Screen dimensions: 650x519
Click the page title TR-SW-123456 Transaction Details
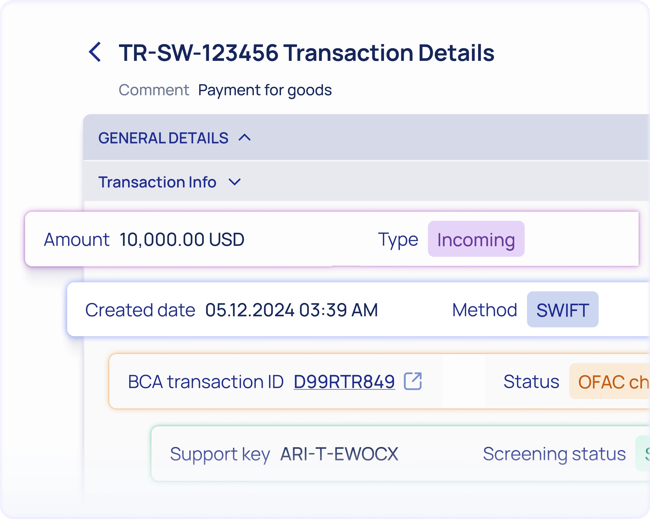pos(306,53)
